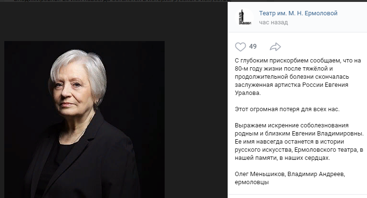Click the signature 'Олег Меньшиков, Владимир Андреев'
This screenshot has height=198, width=367.
[290, 174]
